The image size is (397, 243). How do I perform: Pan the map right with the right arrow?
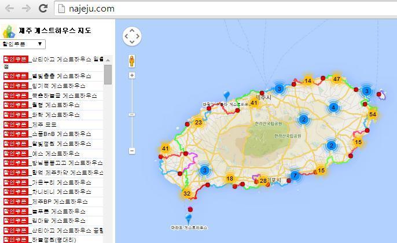[x=138, y=36]
